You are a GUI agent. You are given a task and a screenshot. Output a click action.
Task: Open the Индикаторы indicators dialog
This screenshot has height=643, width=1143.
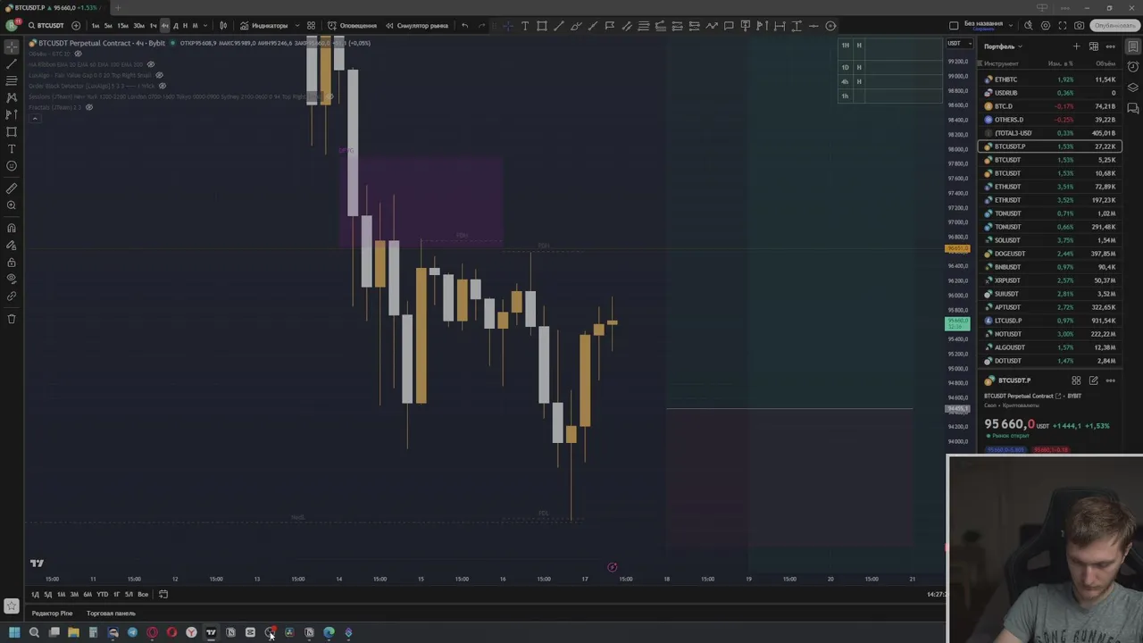coord(264,25)
